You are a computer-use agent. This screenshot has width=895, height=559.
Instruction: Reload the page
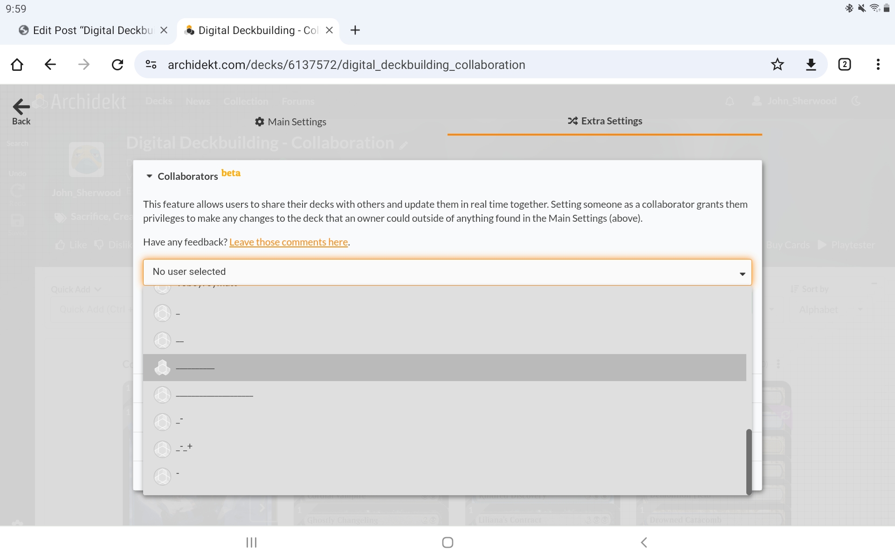click(x=117, y=64)
